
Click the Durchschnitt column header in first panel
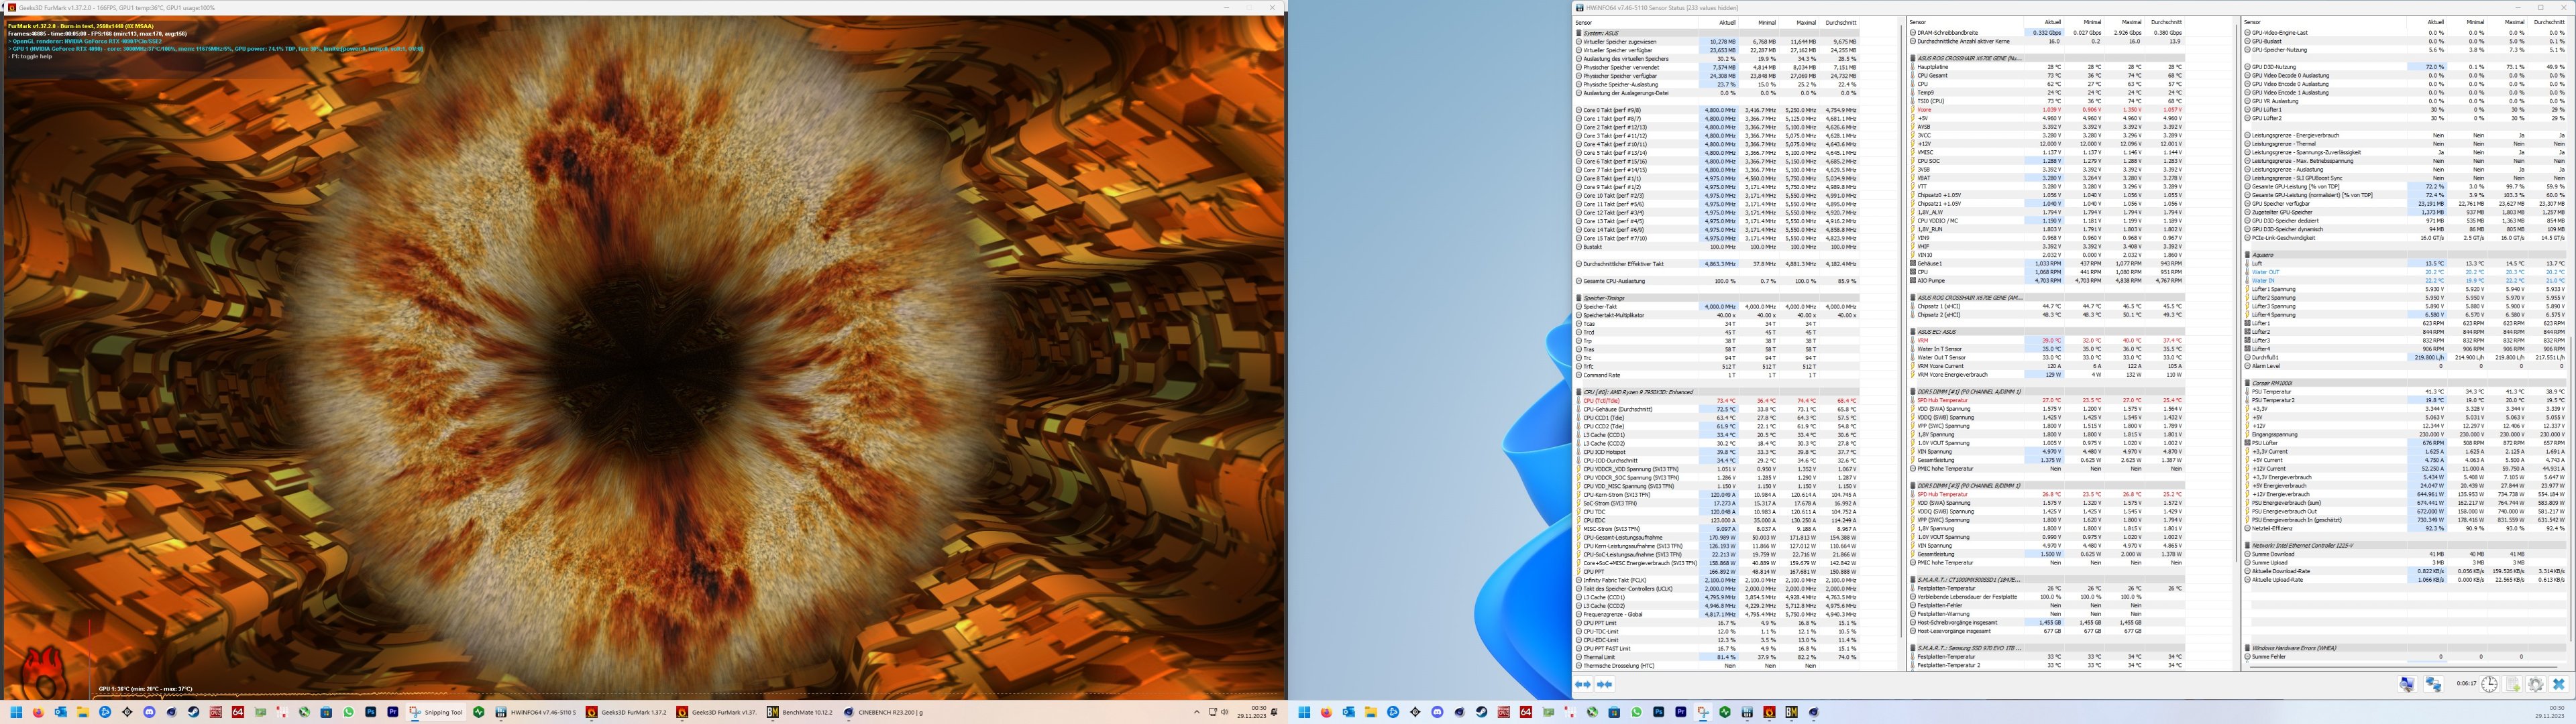coord(1842,22)
